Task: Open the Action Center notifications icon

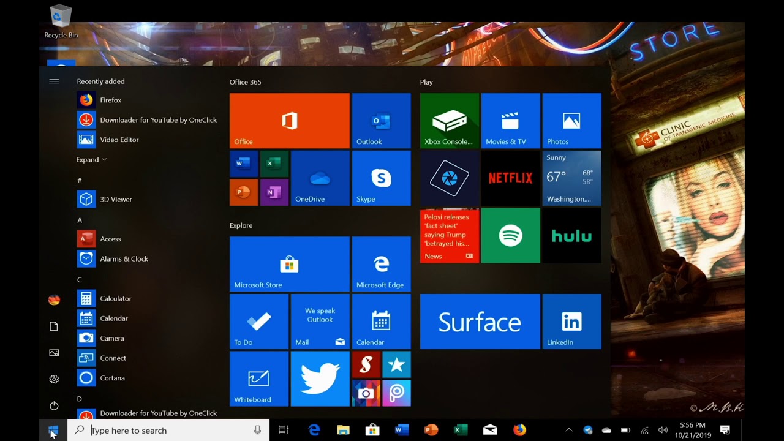Action: pos(725,430)
